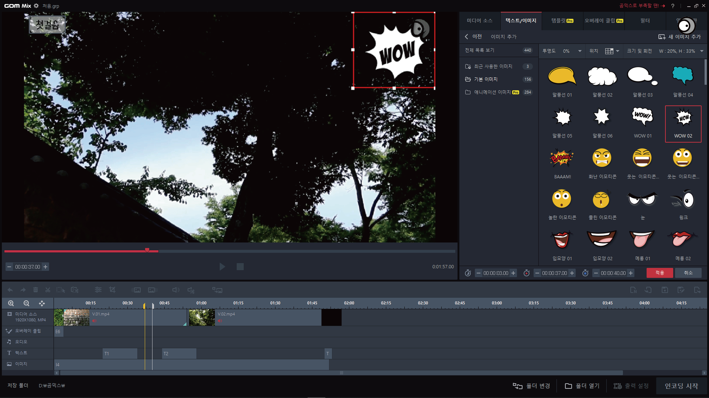Screen dimensions: 709x398
Task: Zoom in on the timeline
Action: (11, 303)
